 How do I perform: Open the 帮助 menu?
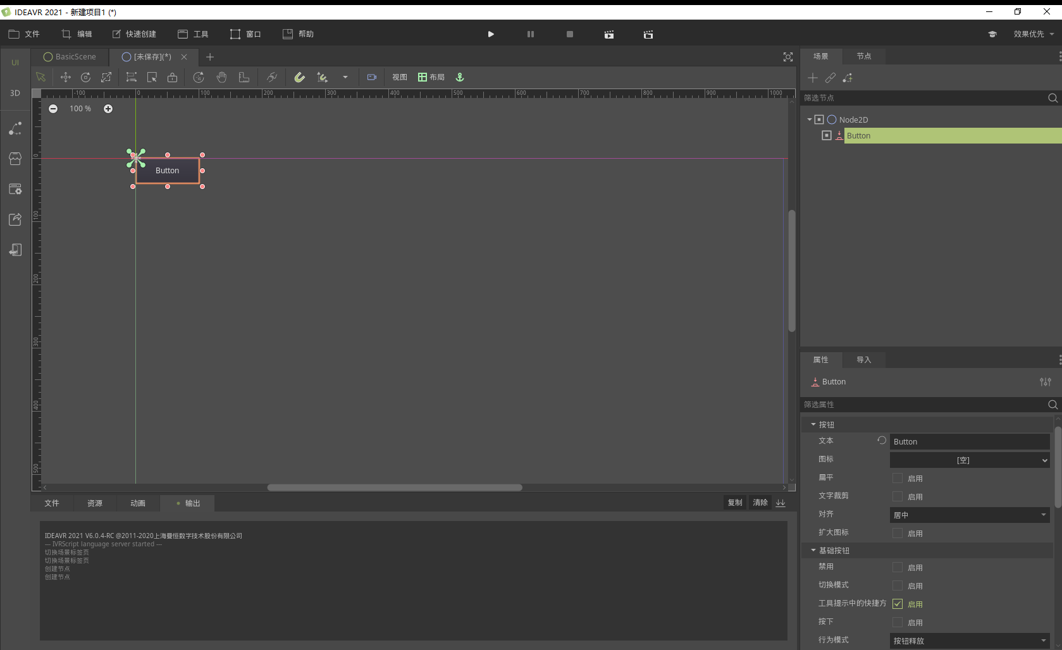tap(298, 34)
